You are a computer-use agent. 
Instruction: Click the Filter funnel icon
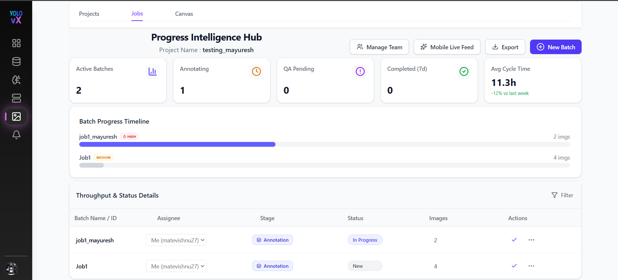[x=555, y=195]
